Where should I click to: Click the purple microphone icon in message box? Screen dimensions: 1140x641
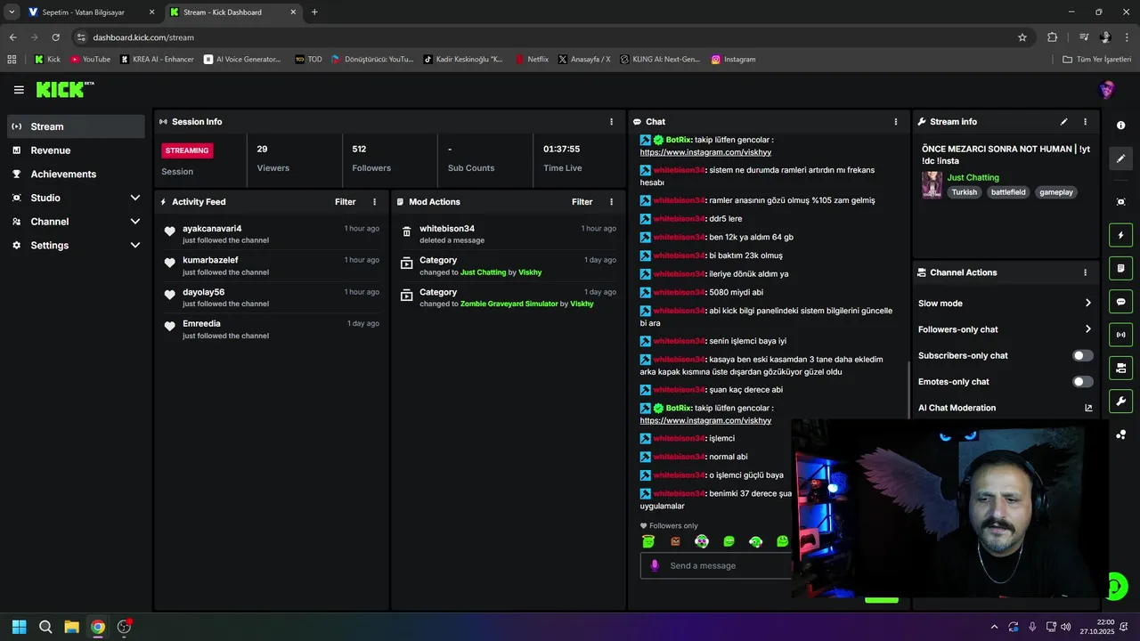(x=655, y=565)
